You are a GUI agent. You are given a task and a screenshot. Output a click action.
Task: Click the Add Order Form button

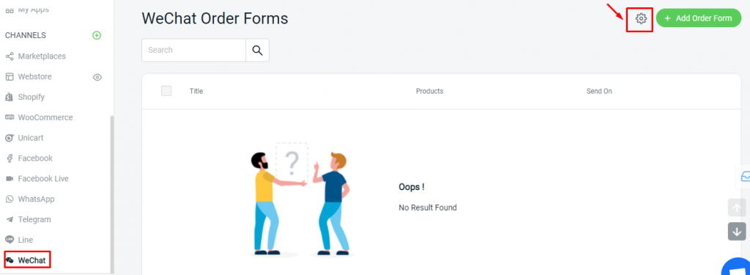698,18
